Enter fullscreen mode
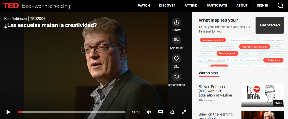The image size is (288, 119). click(x=184, y=112)
